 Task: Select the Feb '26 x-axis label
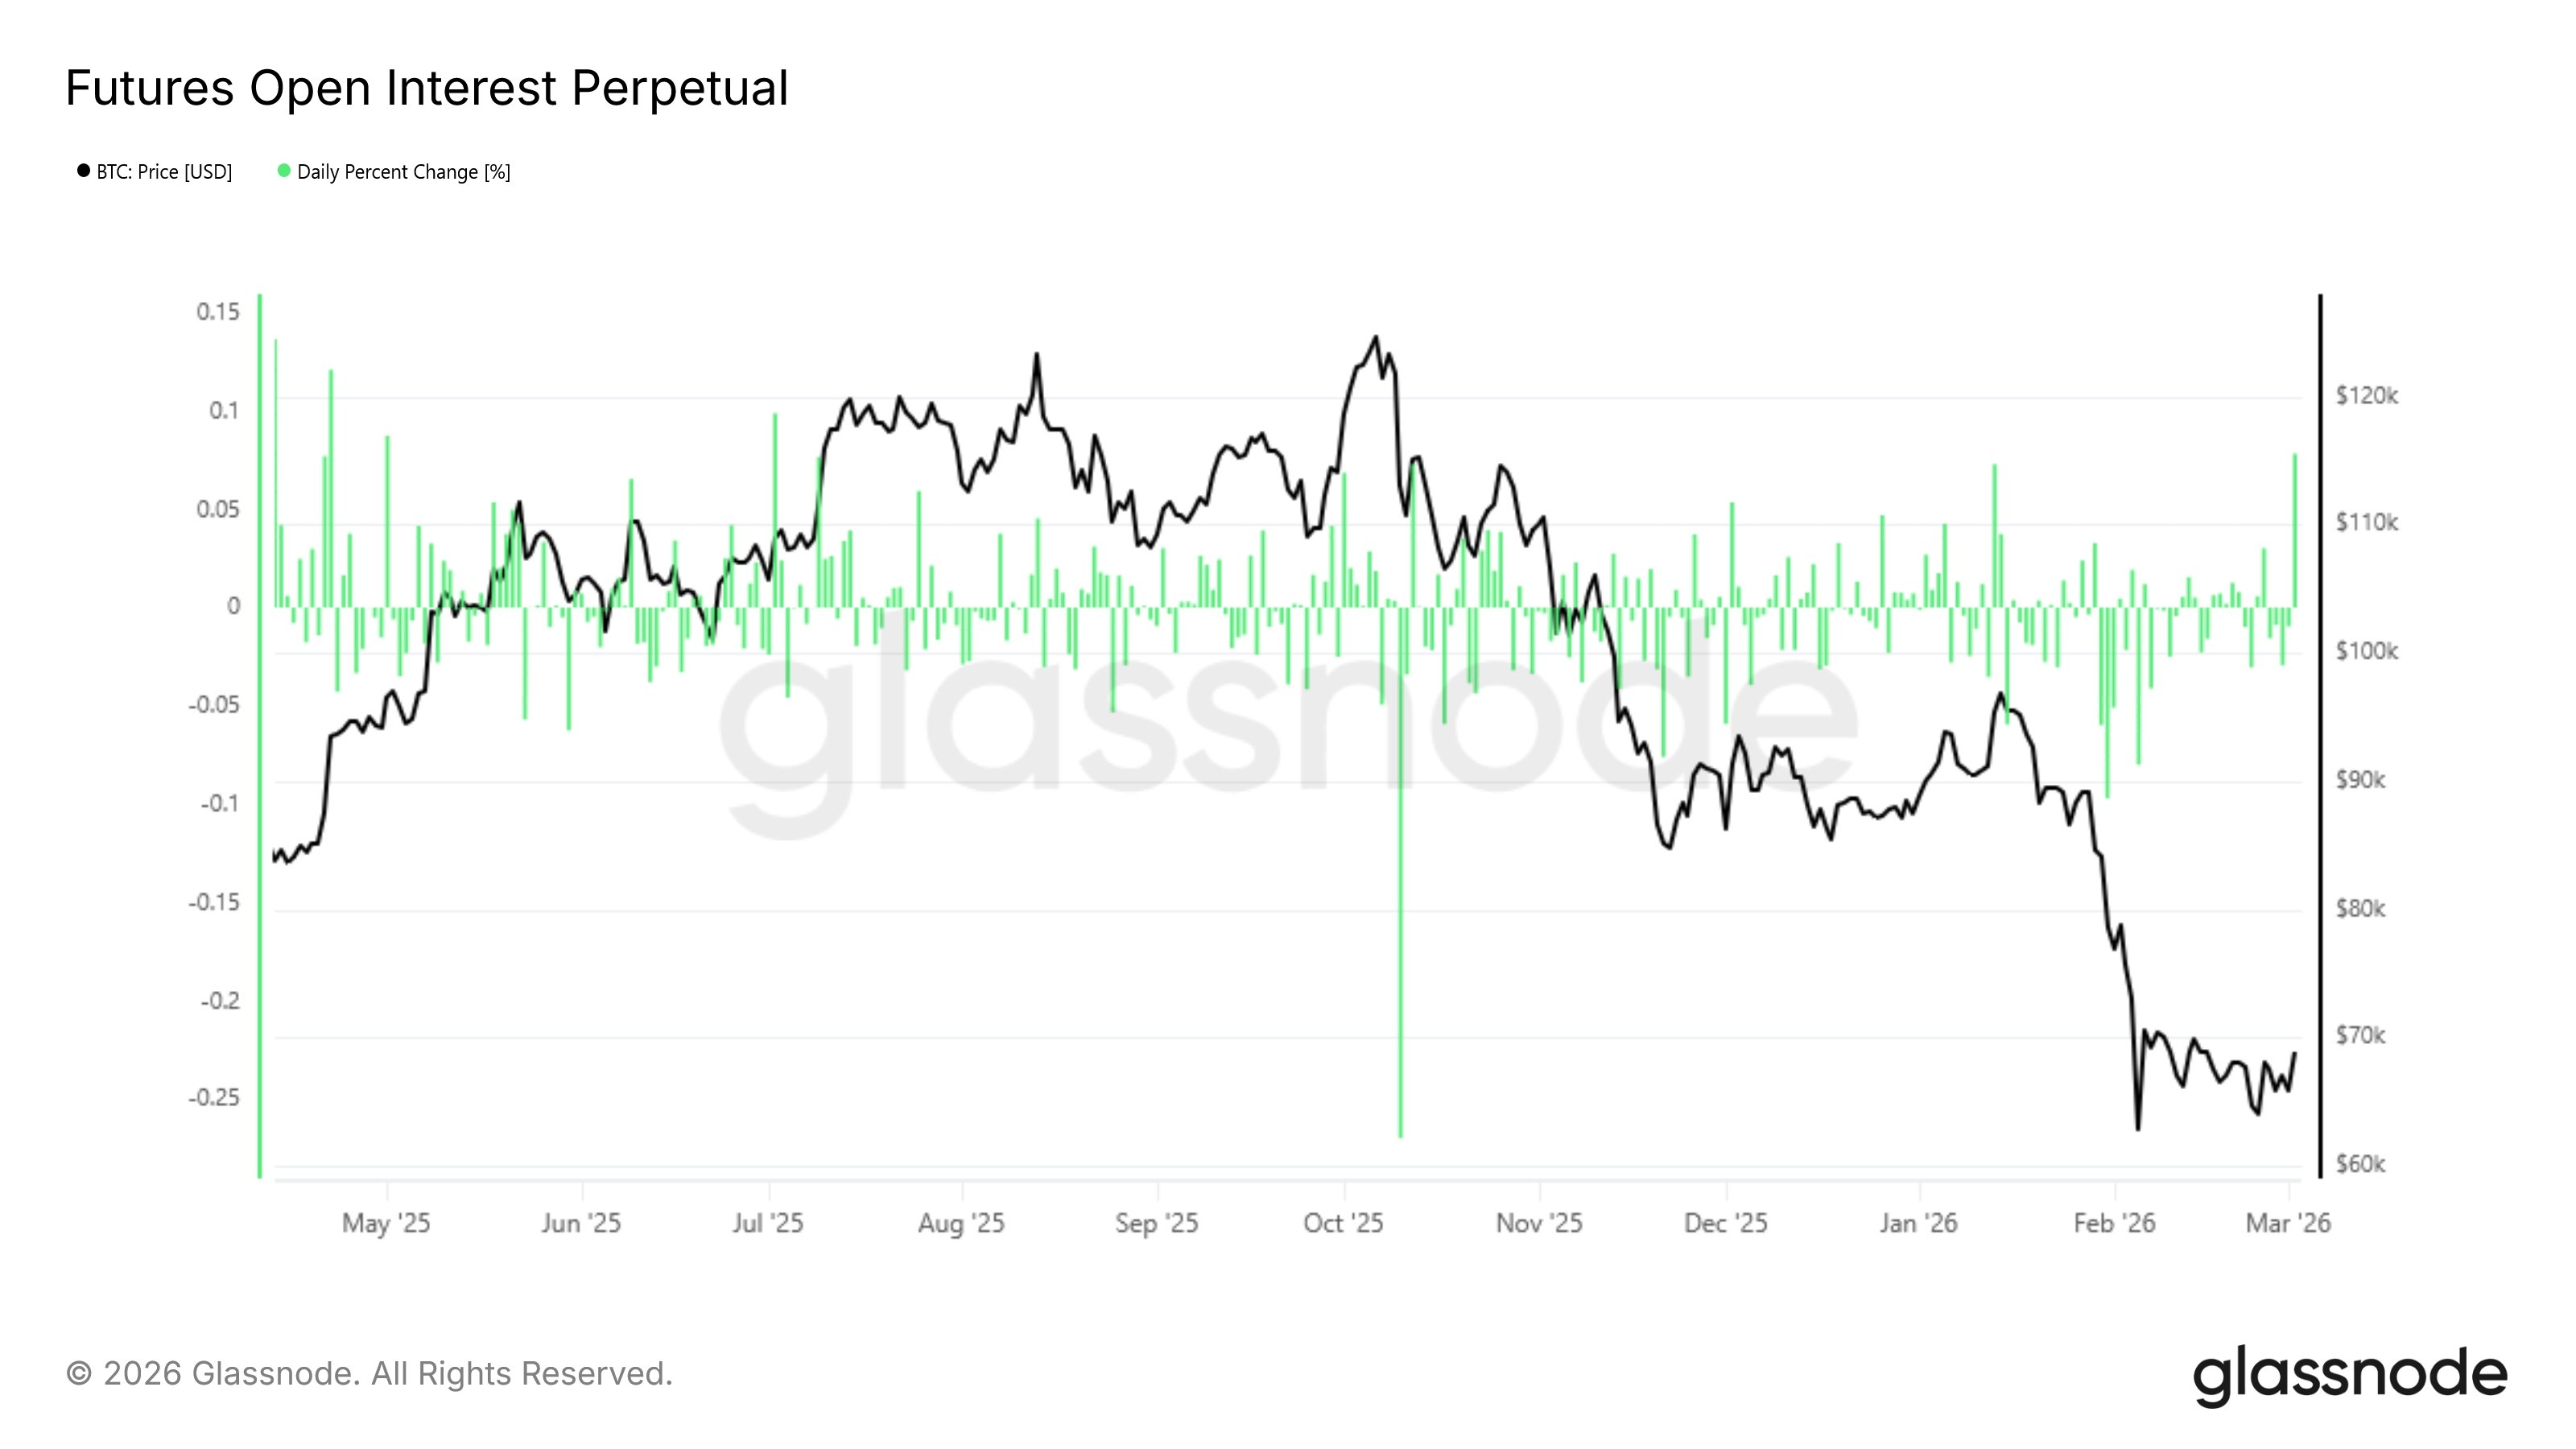point(2114,1223)
